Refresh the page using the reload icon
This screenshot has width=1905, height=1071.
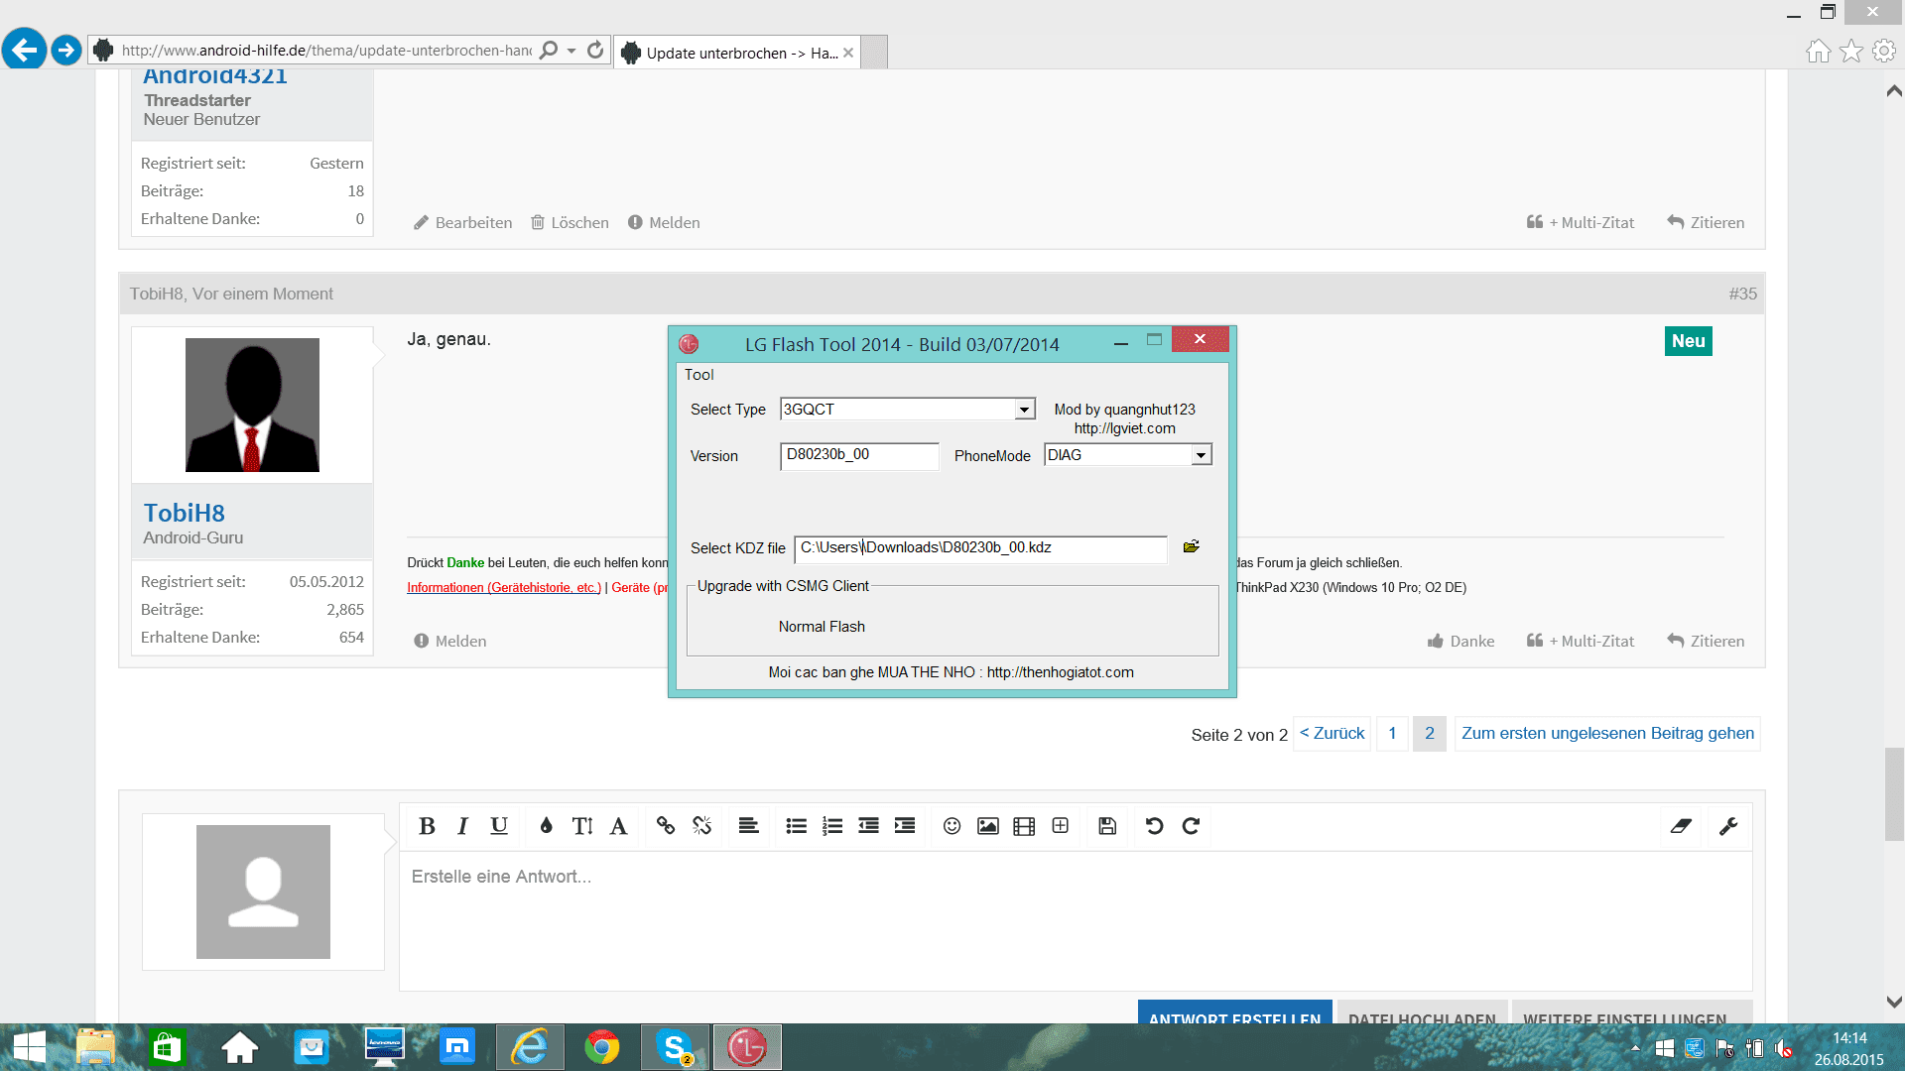[595, 50]
